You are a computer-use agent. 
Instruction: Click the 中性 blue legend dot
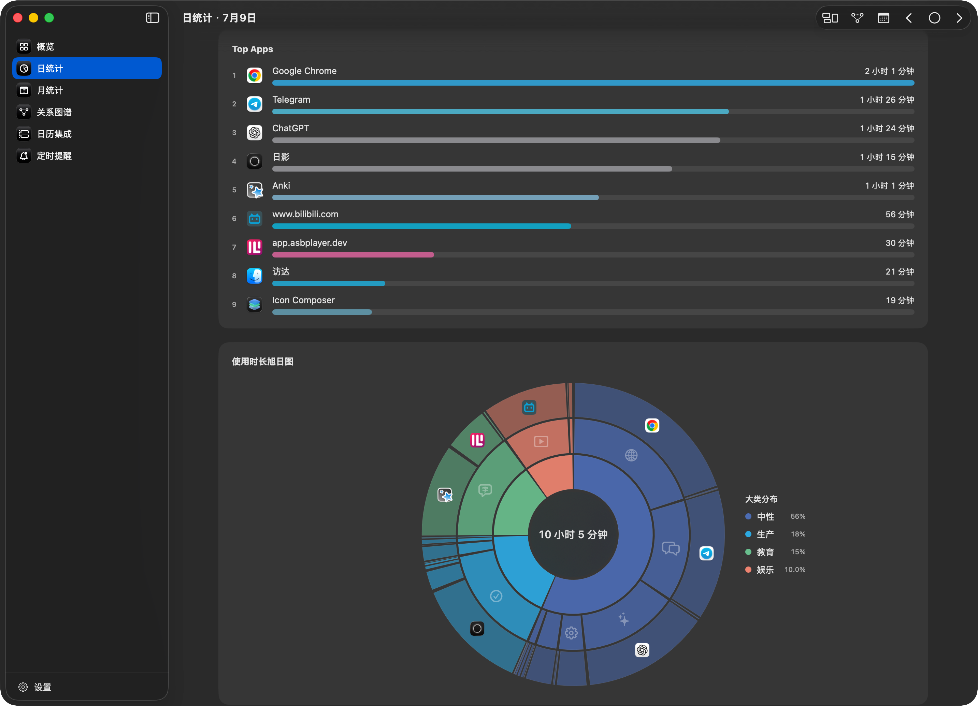click(x=748, y=516)
